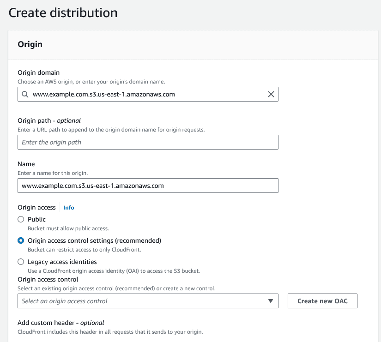The height and width of the screenshot is (342, 381).
Task: Click the Create distribution page title
Action: pyautogui.click(x=63, y=12)
